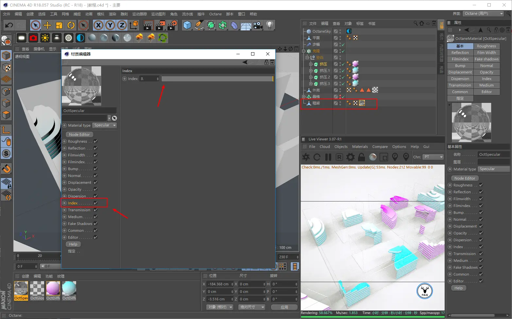The height and width of the screenshot is (319, 512).
Task: Open Materials menu in Live Viewer
Action: (x=360, y=147)
